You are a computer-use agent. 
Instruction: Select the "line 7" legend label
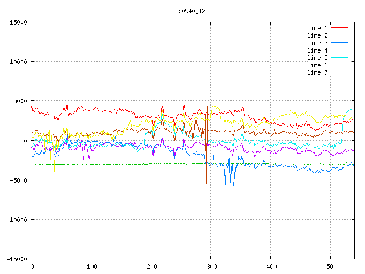pyautogui.click(x=318, y=72)
